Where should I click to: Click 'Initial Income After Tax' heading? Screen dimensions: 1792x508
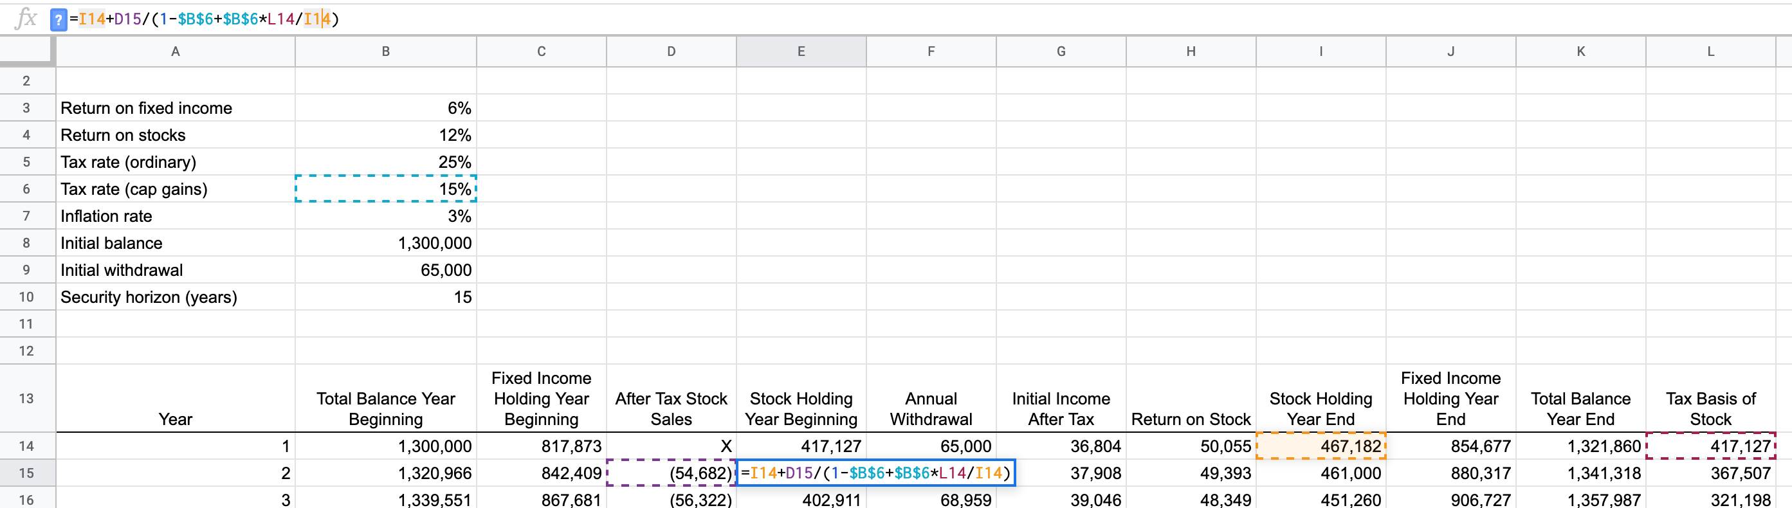pyautogui.click(x=1061, y=399)
